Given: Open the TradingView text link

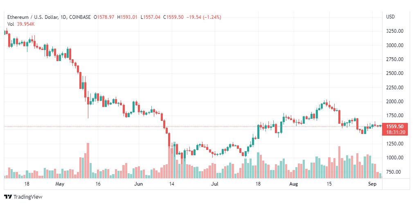Looking at the screenshot, I should pyautogui.click(x=28, y=197).
